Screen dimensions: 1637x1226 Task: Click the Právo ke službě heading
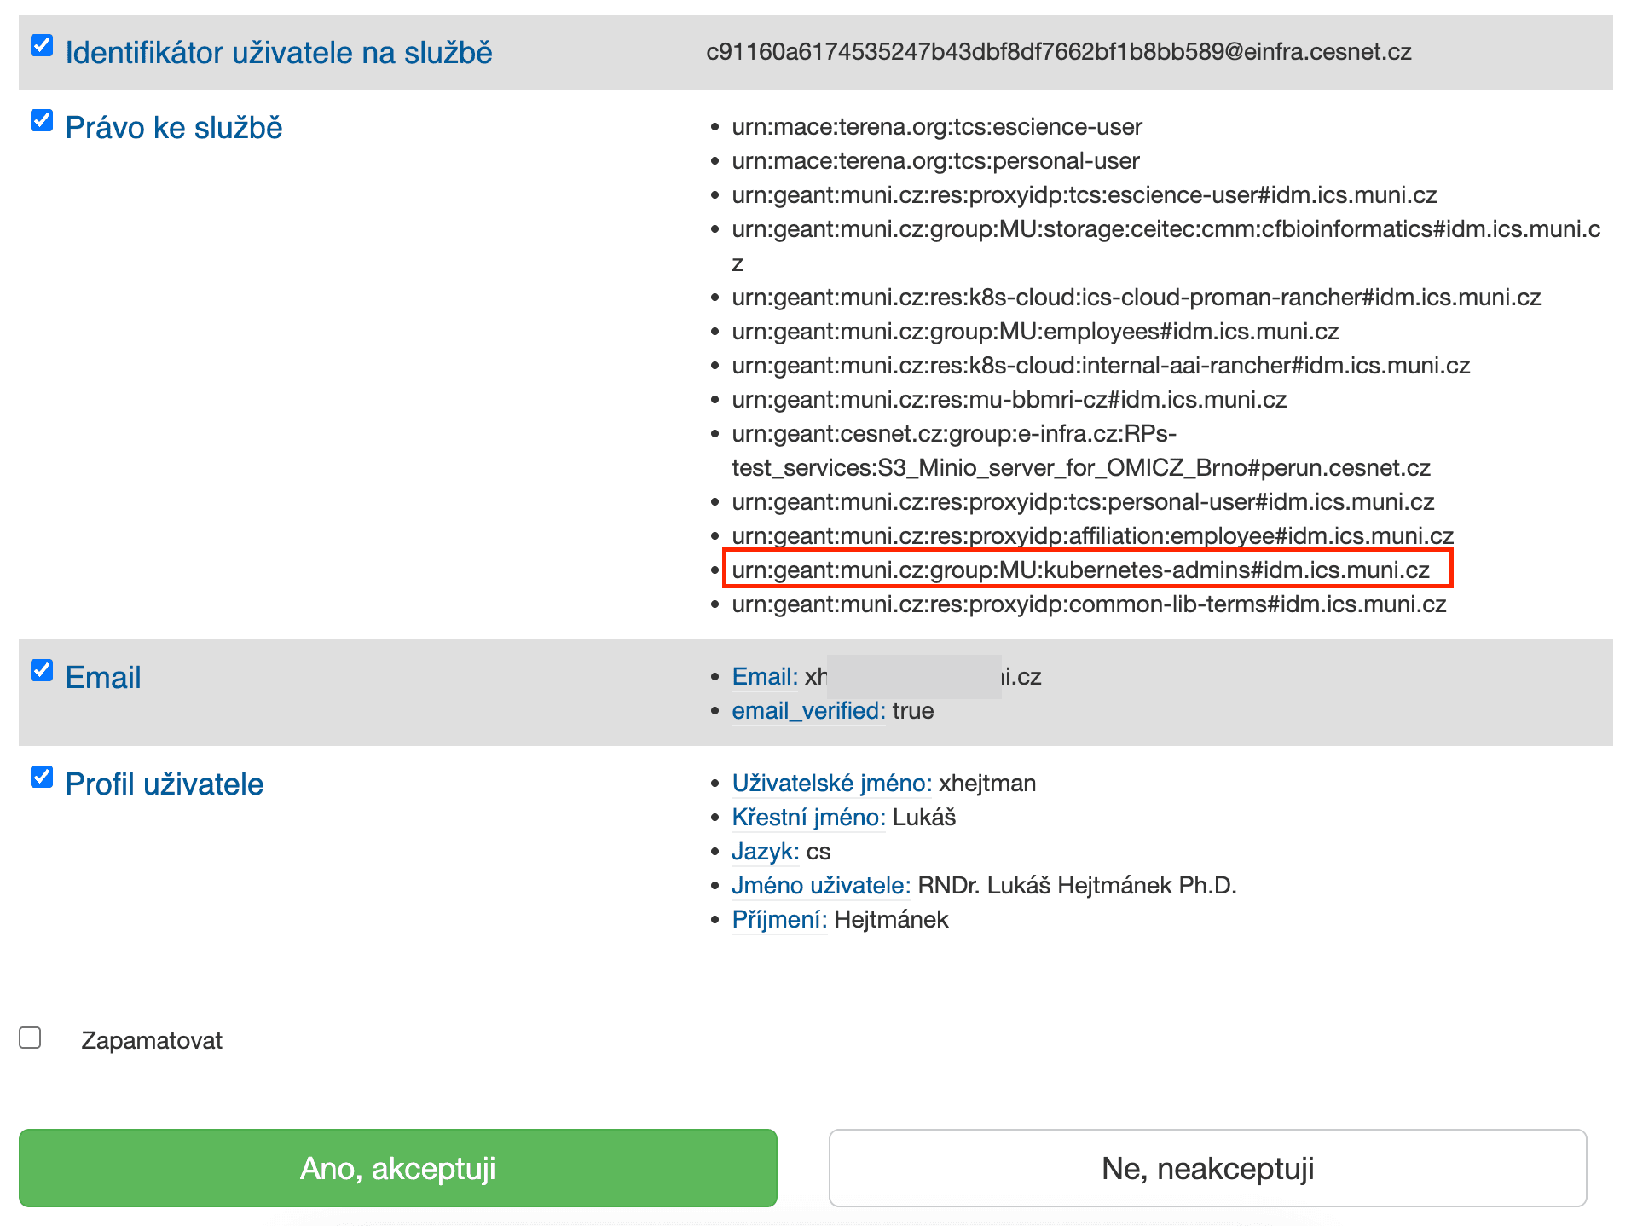(x=174, y=128)
